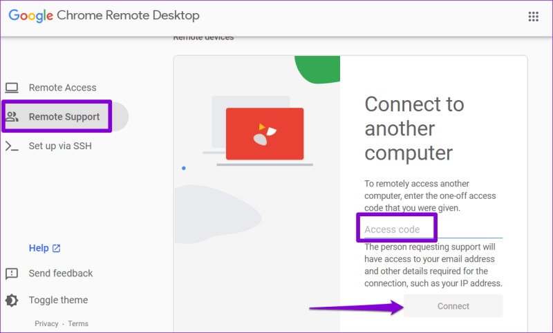
Task: Switch theme via Toggle theme label
Action: [x=58, y=300]
